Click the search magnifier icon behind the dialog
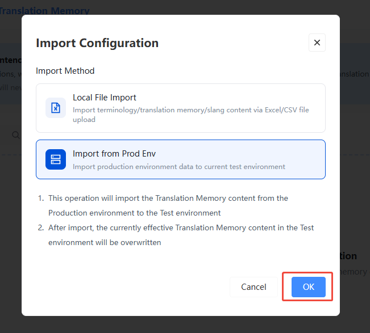This screenshot has height=333, width=370. [x=16, y=135]
